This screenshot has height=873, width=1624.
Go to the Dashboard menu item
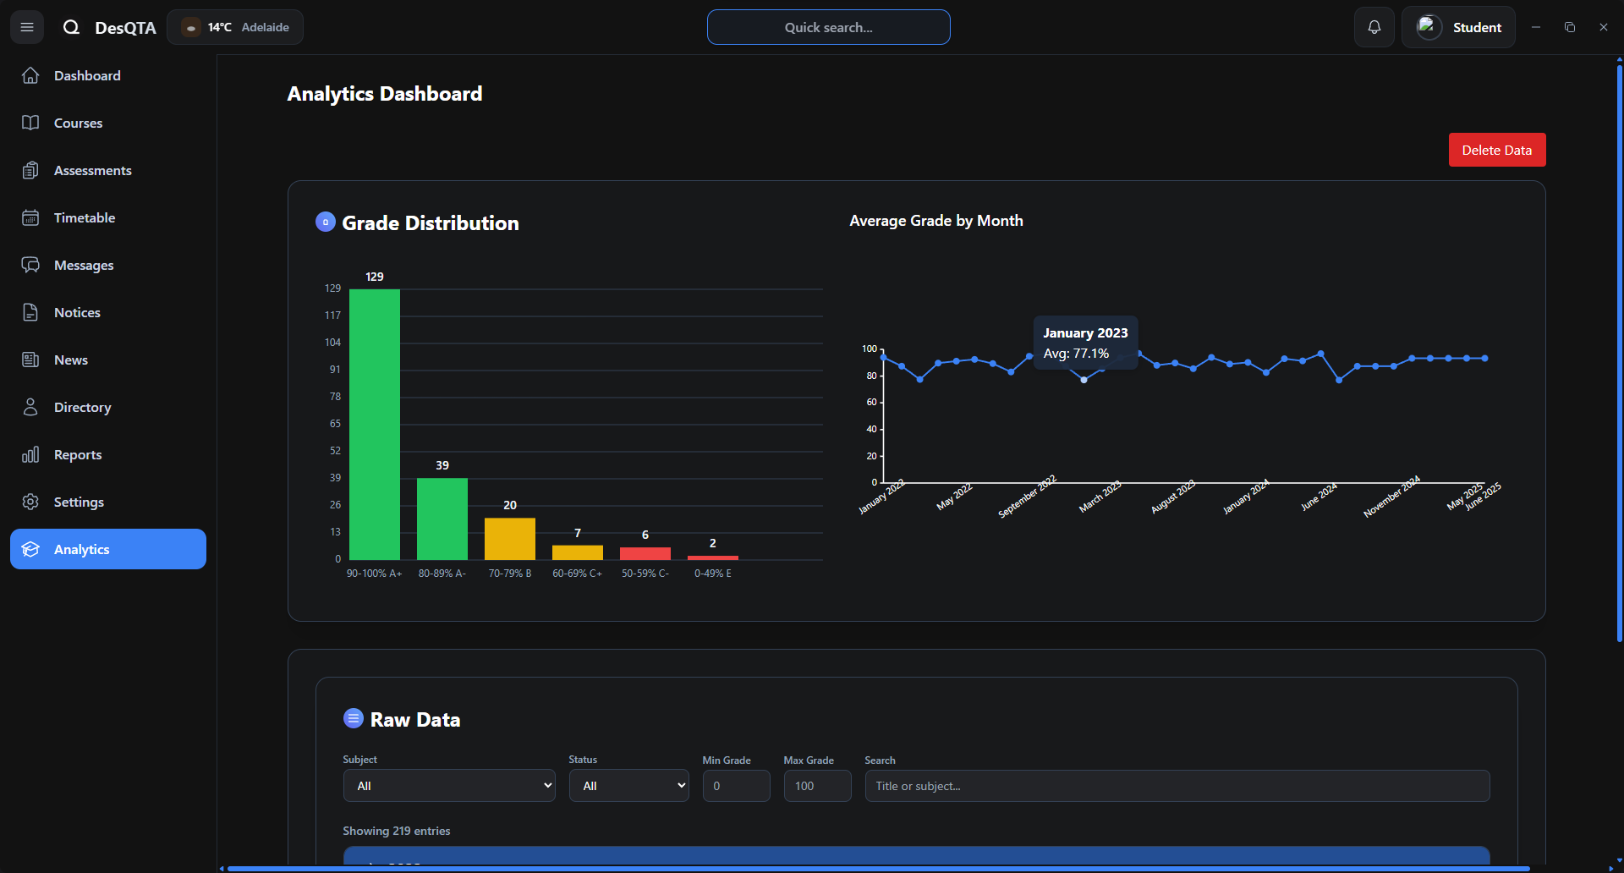pos(87,75)
